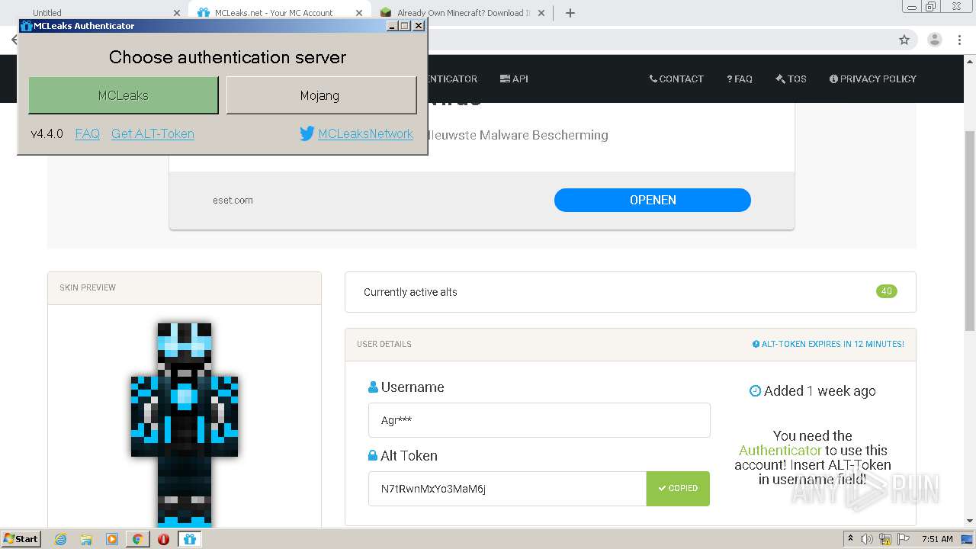The height and width of the screenshot is (549, 976).
Task: Bookmark this page with the star icon
Action: click(x=904, y=40)
